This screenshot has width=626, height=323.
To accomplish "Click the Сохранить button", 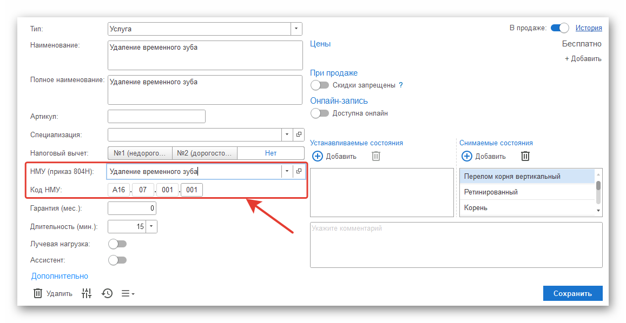I will [x=572, y=293].
